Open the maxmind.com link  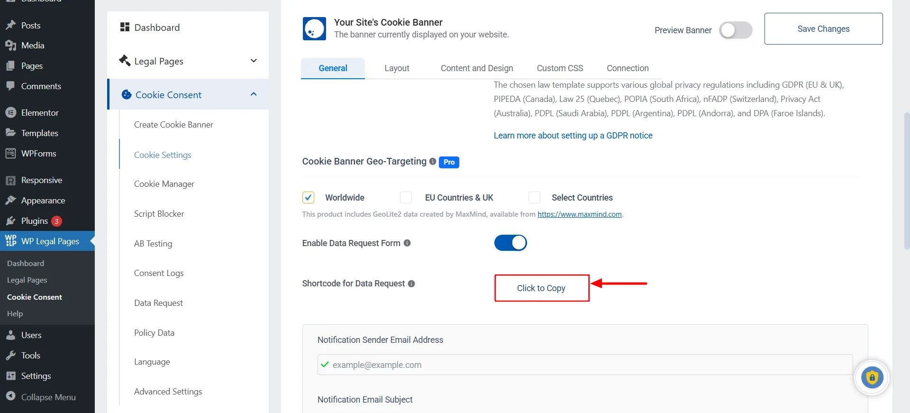(x=579, y=214)
